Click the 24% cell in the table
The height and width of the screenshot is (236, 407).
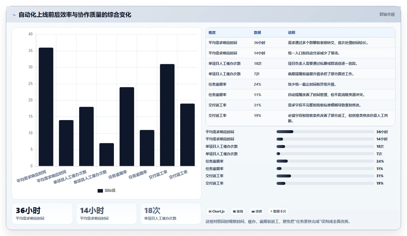point(257,84)
